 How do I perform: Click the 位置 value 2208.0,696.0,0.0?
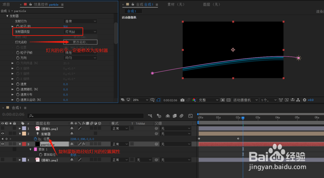pyautogui.click(x=82, y=139)
